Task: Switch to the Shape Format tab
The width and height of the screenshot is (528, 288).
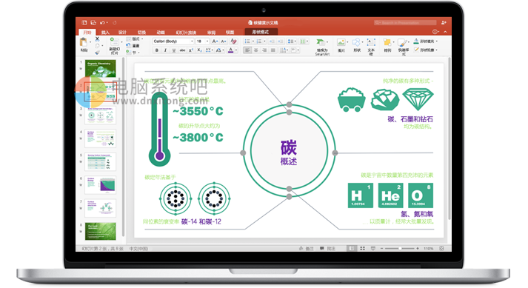Action: [261, 32]
